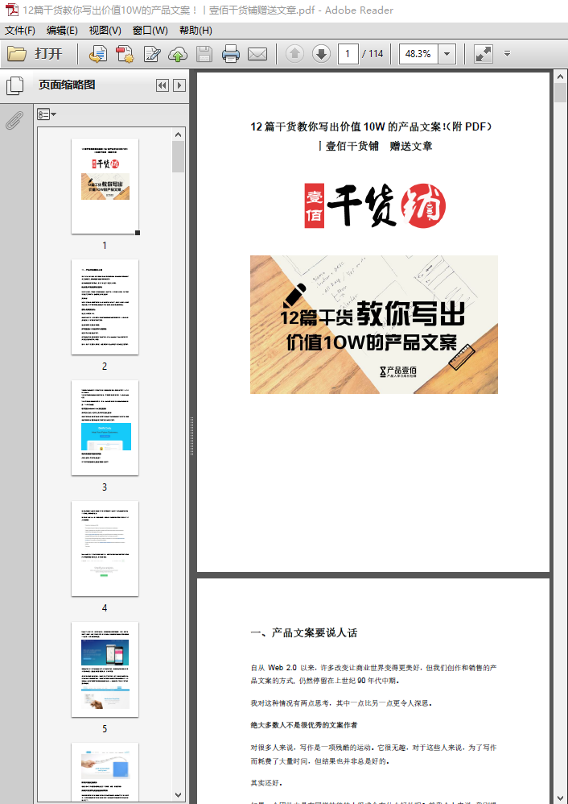
Task: Open the 文件(F) menu
Action: [20, 31]
